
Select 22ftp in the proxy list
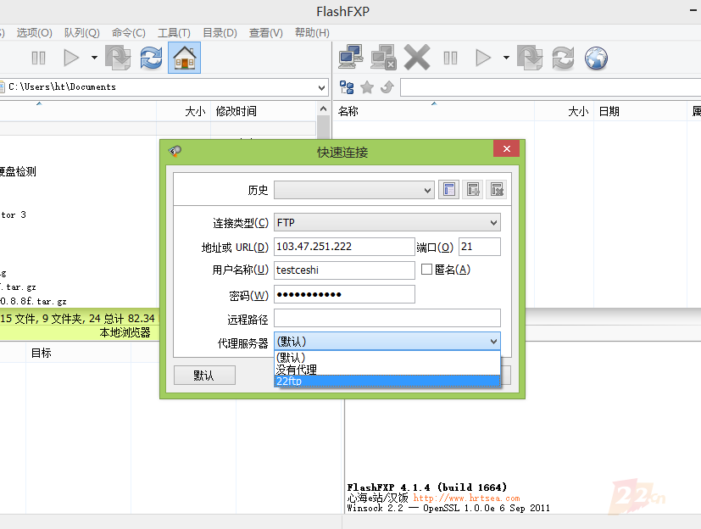[x=387, y=381]
